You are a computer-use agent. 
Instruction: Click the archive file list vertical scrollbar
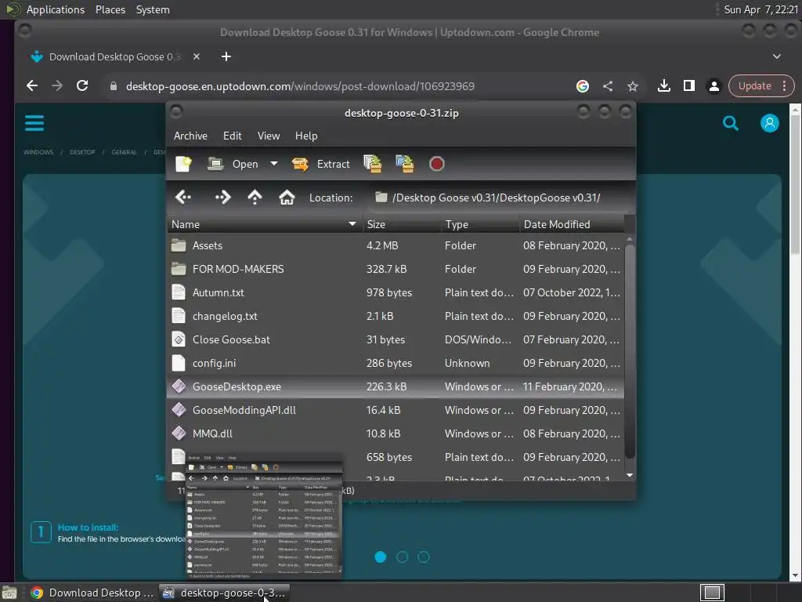click(630, 350)
